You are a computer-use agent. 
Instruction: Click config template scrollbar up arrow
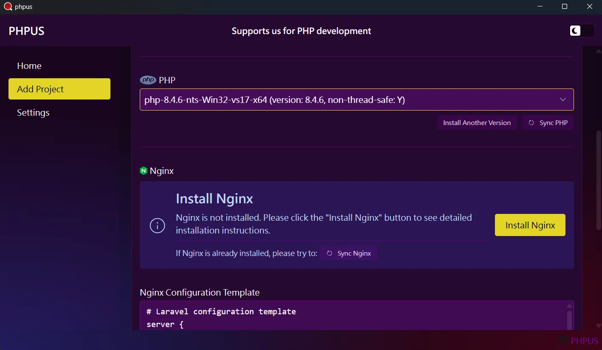(x=569, y=306)
